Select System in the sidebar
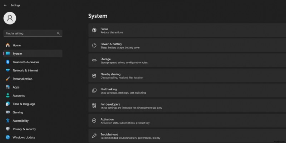Screen dimensions: 286x143 (x=33, y=53)
